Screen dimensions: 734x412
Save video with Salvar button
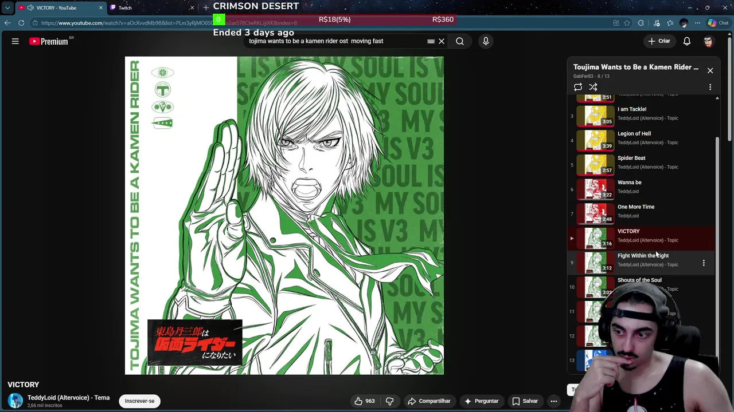(525, 401)
